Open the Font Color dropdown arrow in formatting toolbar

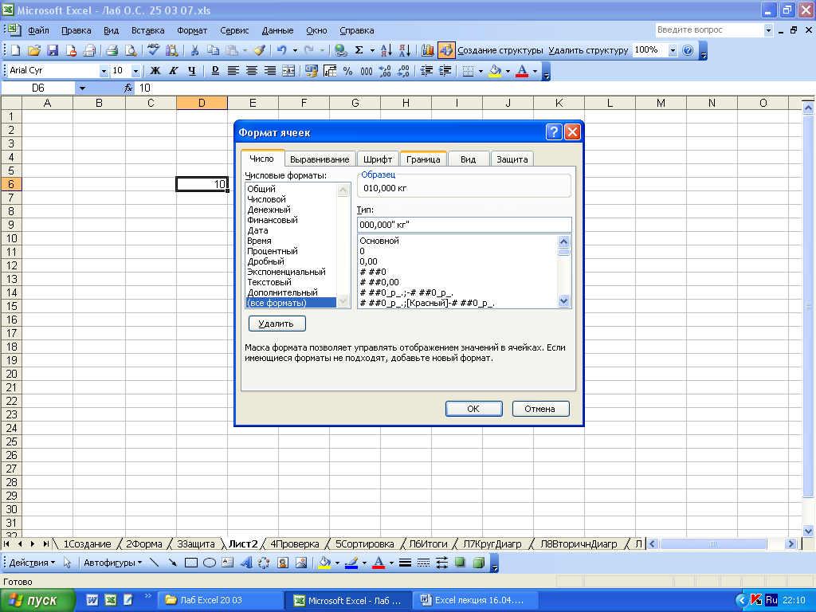[535, 71]
